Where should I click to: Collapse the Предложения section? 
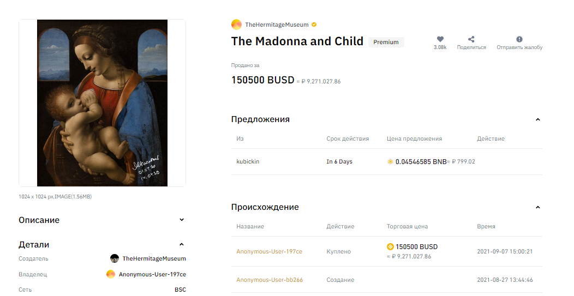coord(538,119)
